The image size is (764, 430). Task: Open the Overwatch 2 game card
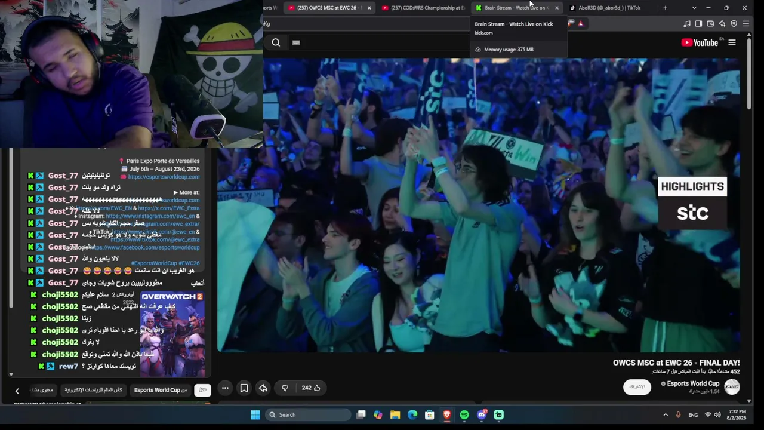click(172, 333)
